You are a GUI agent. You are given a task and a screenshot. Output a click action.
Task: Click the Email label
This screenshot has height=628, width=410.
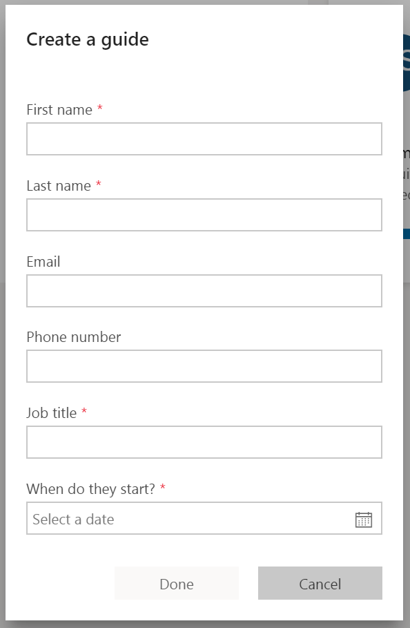43,262
